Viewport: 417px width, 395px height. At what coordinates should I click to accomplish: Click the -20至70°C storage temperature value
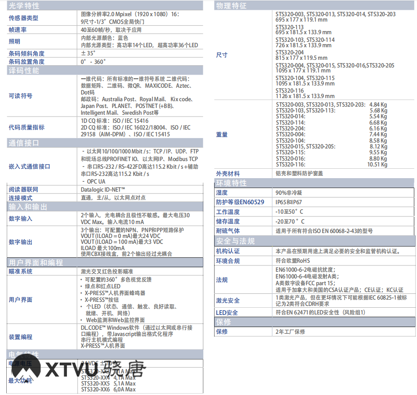click(x=290, y=221)
